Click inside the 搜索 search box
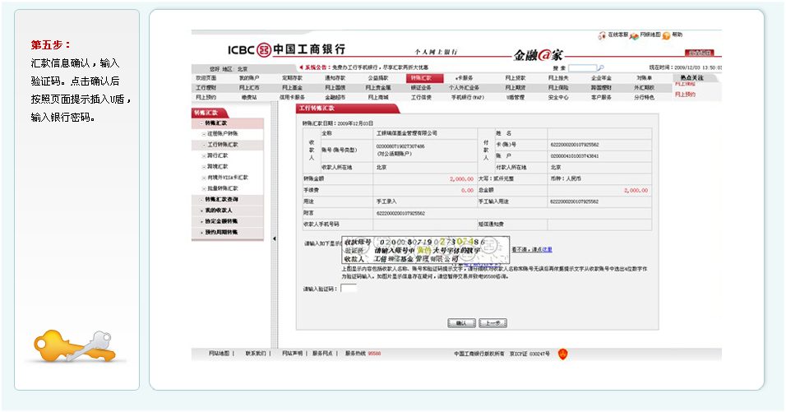The height and width of the screenshot is (412, 786). [x=582, y=67]
